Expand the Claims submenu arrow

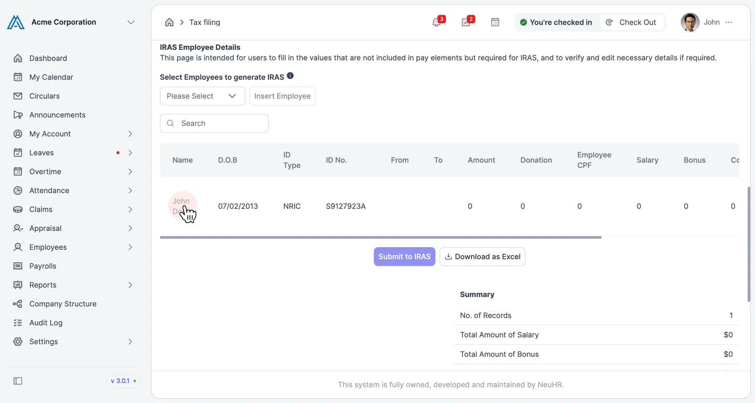click(130, 209)
